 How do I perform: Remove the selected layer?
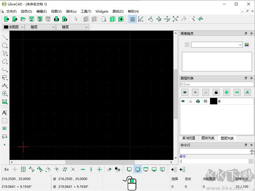pos(237,92)
